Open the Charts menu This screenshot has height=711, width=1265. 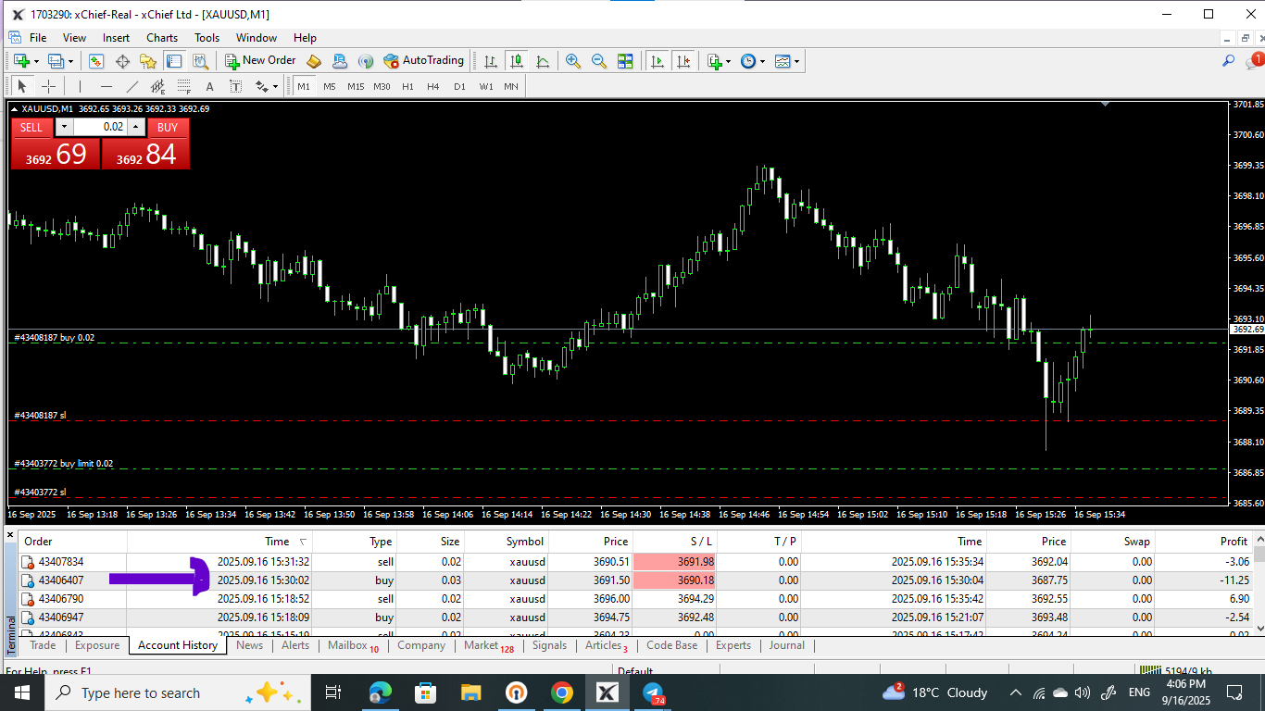tap(162, 38)
